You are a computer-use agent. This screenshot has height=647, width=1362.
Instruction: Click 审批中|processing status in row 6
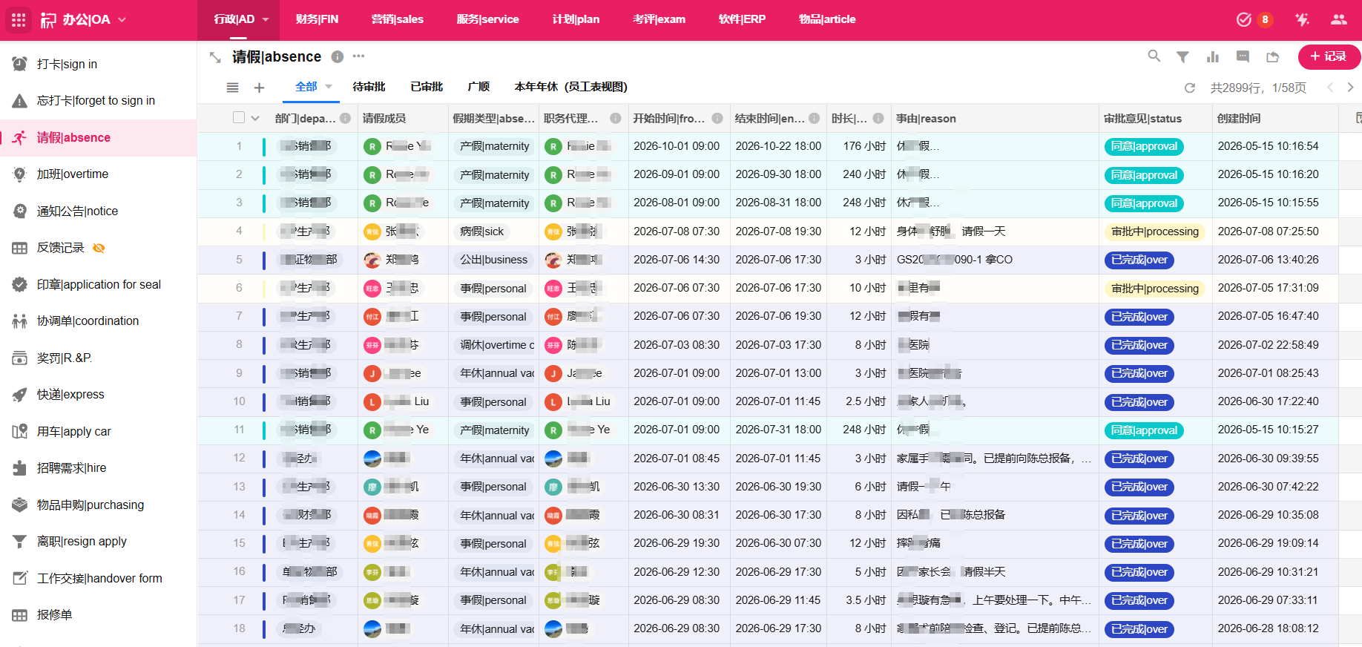pos(1155,289)
